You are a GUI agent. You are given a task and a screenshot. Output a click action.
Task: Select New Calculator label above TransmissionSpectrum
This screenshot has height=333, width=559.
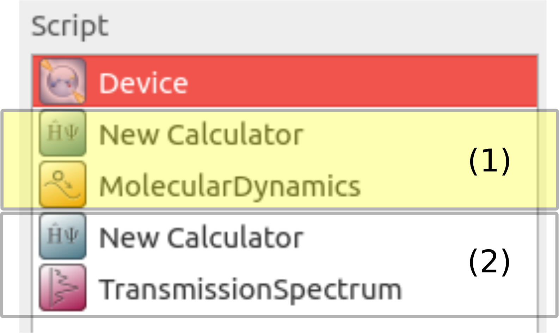201,238
